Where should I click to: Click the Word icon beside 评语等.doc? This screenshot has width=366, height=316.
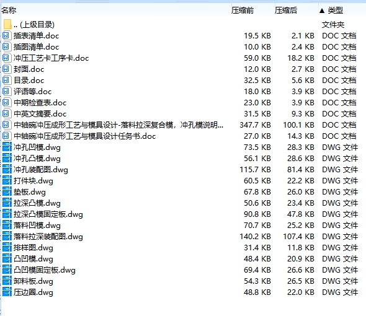click(x=7, y=92)
